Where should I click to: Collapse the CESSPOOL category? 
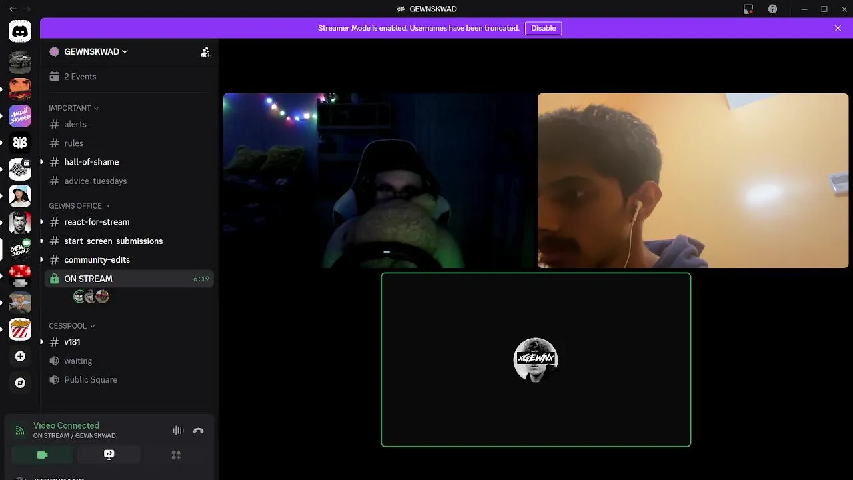pos(71,326)
